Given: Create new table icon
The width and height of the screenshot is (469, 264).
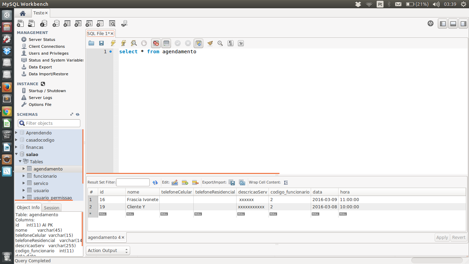Looking at the screenshot, I should 67,23.
